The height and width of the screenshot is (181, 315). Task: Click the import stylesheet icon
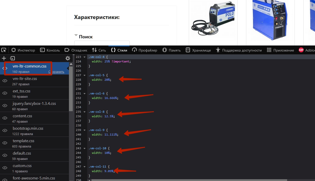[x=12, y=58]
